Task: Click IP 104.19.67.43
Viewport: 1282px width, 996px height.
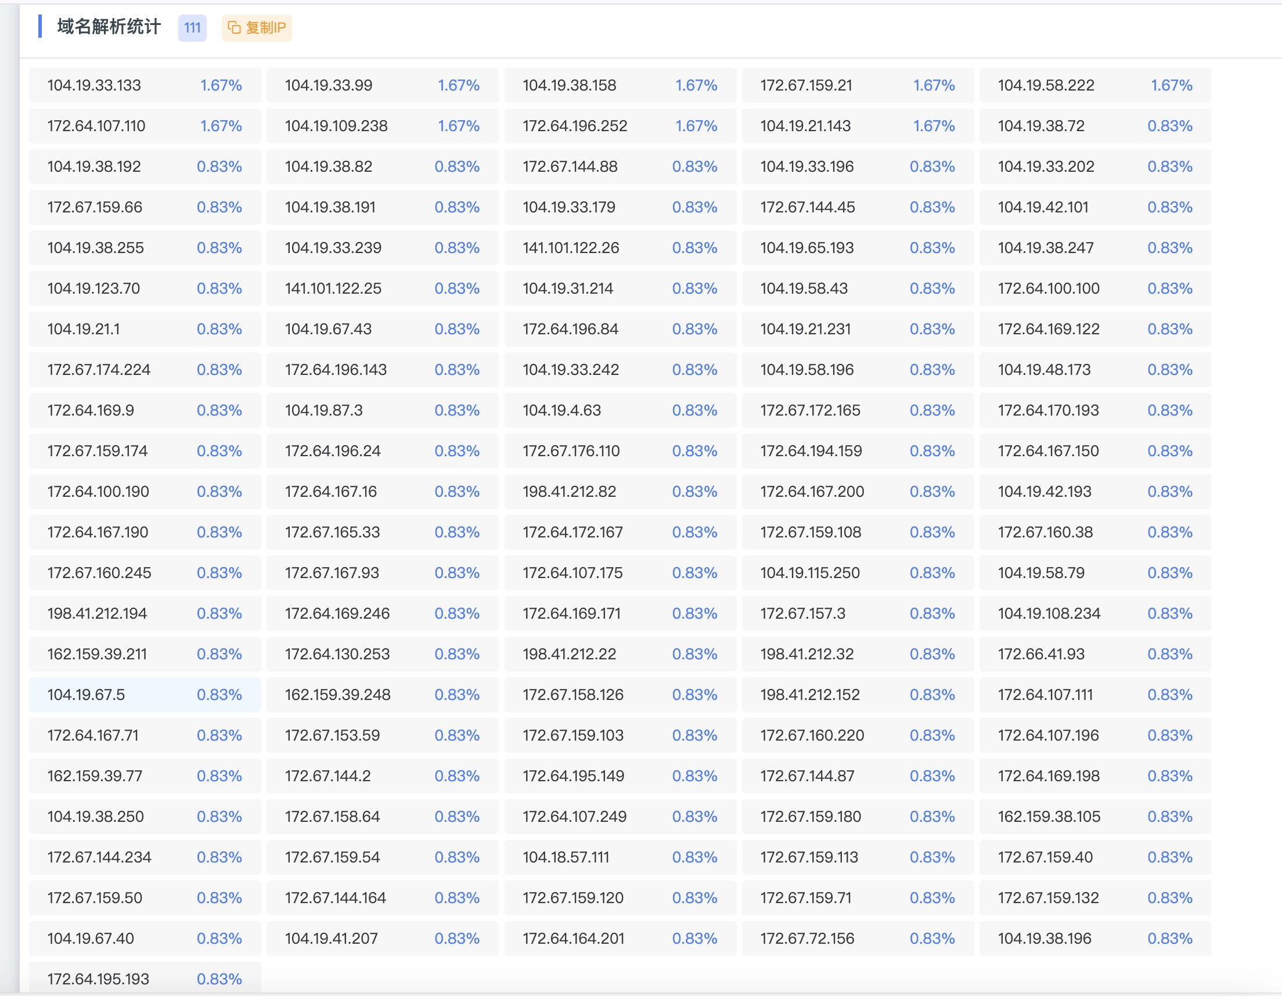Action: 382,329
